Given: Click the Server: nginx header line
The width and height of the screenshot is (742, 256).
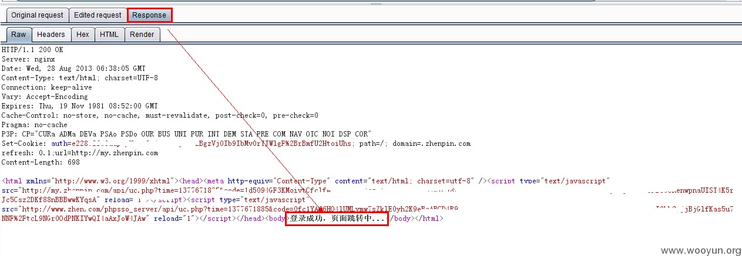Looking at the screenshot, I should [28, 59].
